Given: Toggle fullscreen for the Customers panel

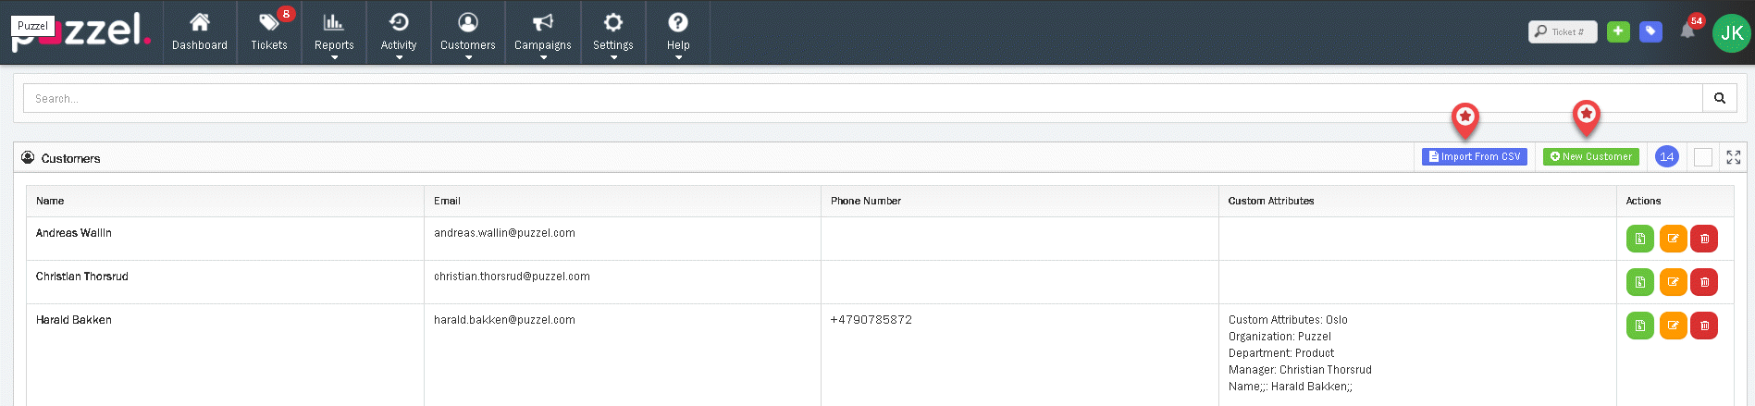Looking at the screenshot, I should coord(1734,157).
